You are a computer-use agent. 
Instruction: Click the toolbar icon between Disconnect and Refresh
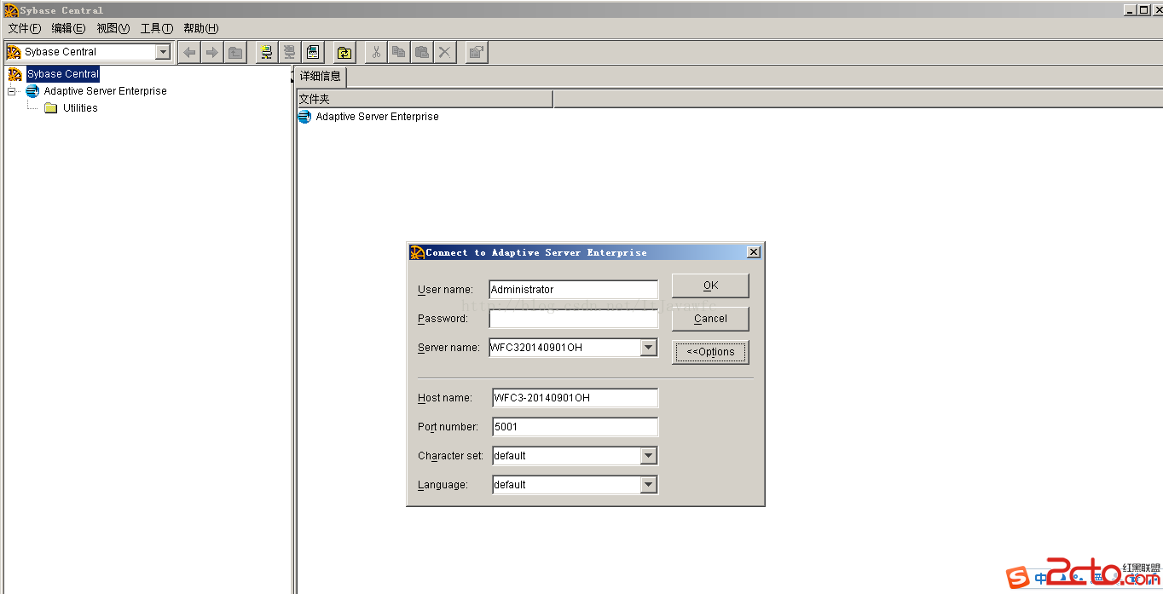click(313, 52)
